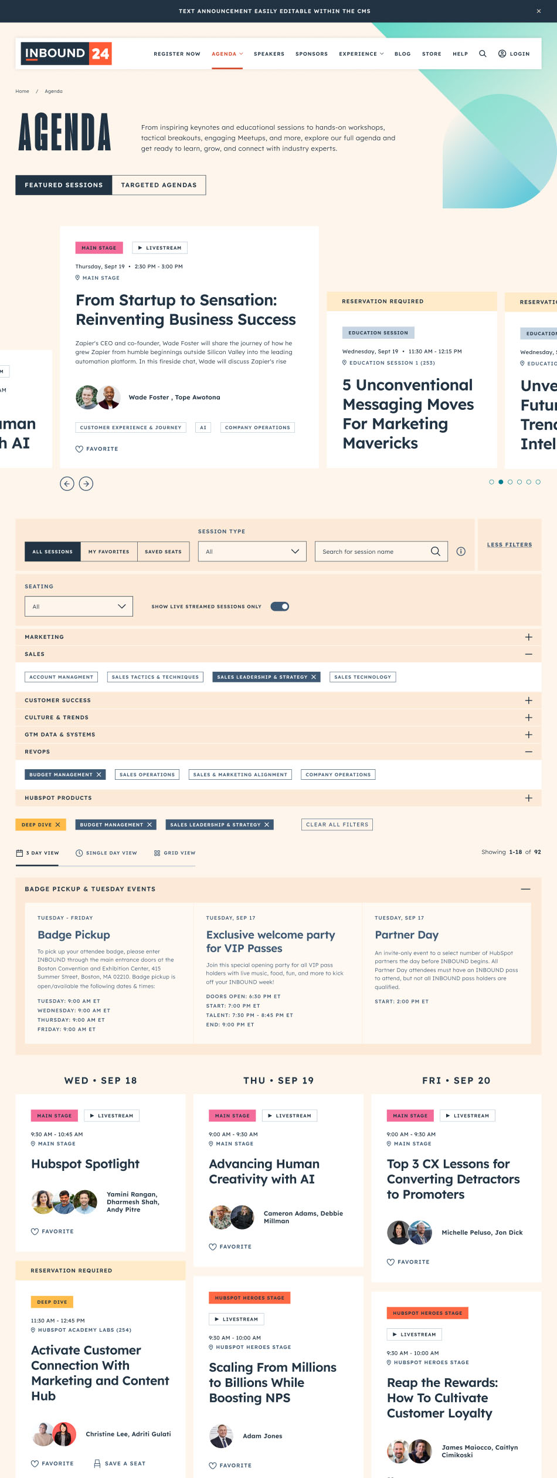Open the Badge Pickup event title

tap(74, 935)
